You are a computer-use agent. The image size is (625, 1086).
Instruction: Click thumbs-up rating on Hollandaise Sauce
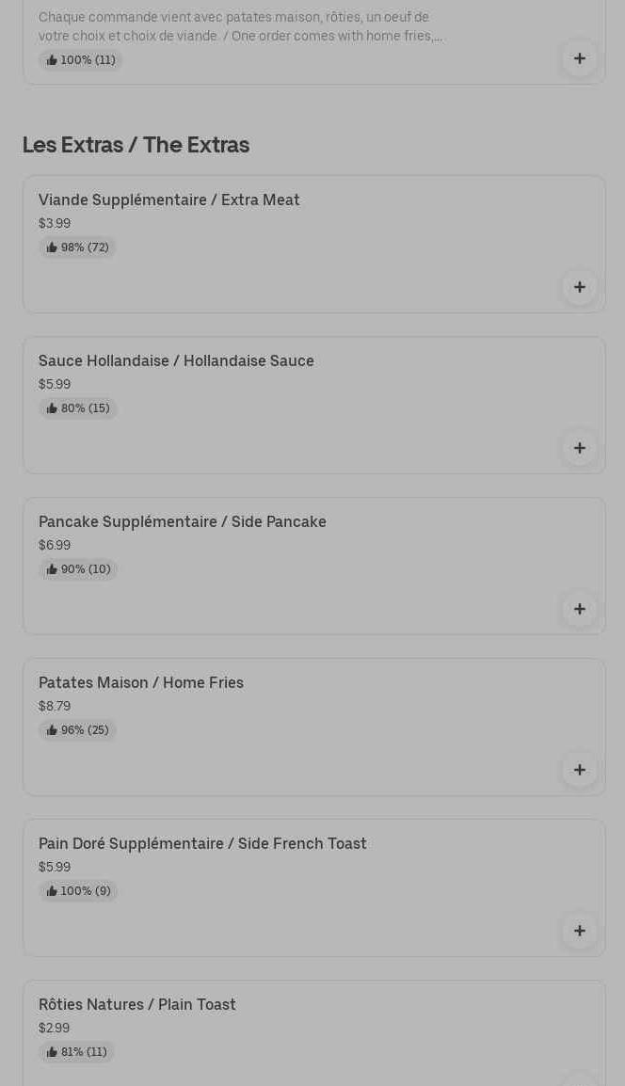point(78,408)
